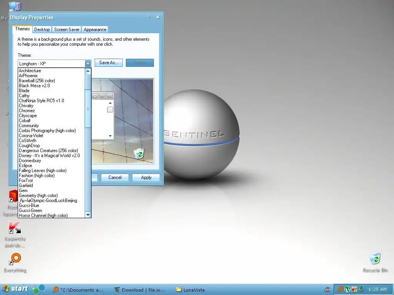Click the Cancel button
The image size is (394, 295).
click(x=115, y=177)
